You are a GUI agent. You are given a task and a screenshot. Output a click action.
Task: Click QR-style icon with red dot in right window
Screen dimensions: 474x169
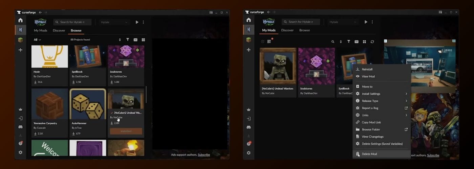click(270, 41)
